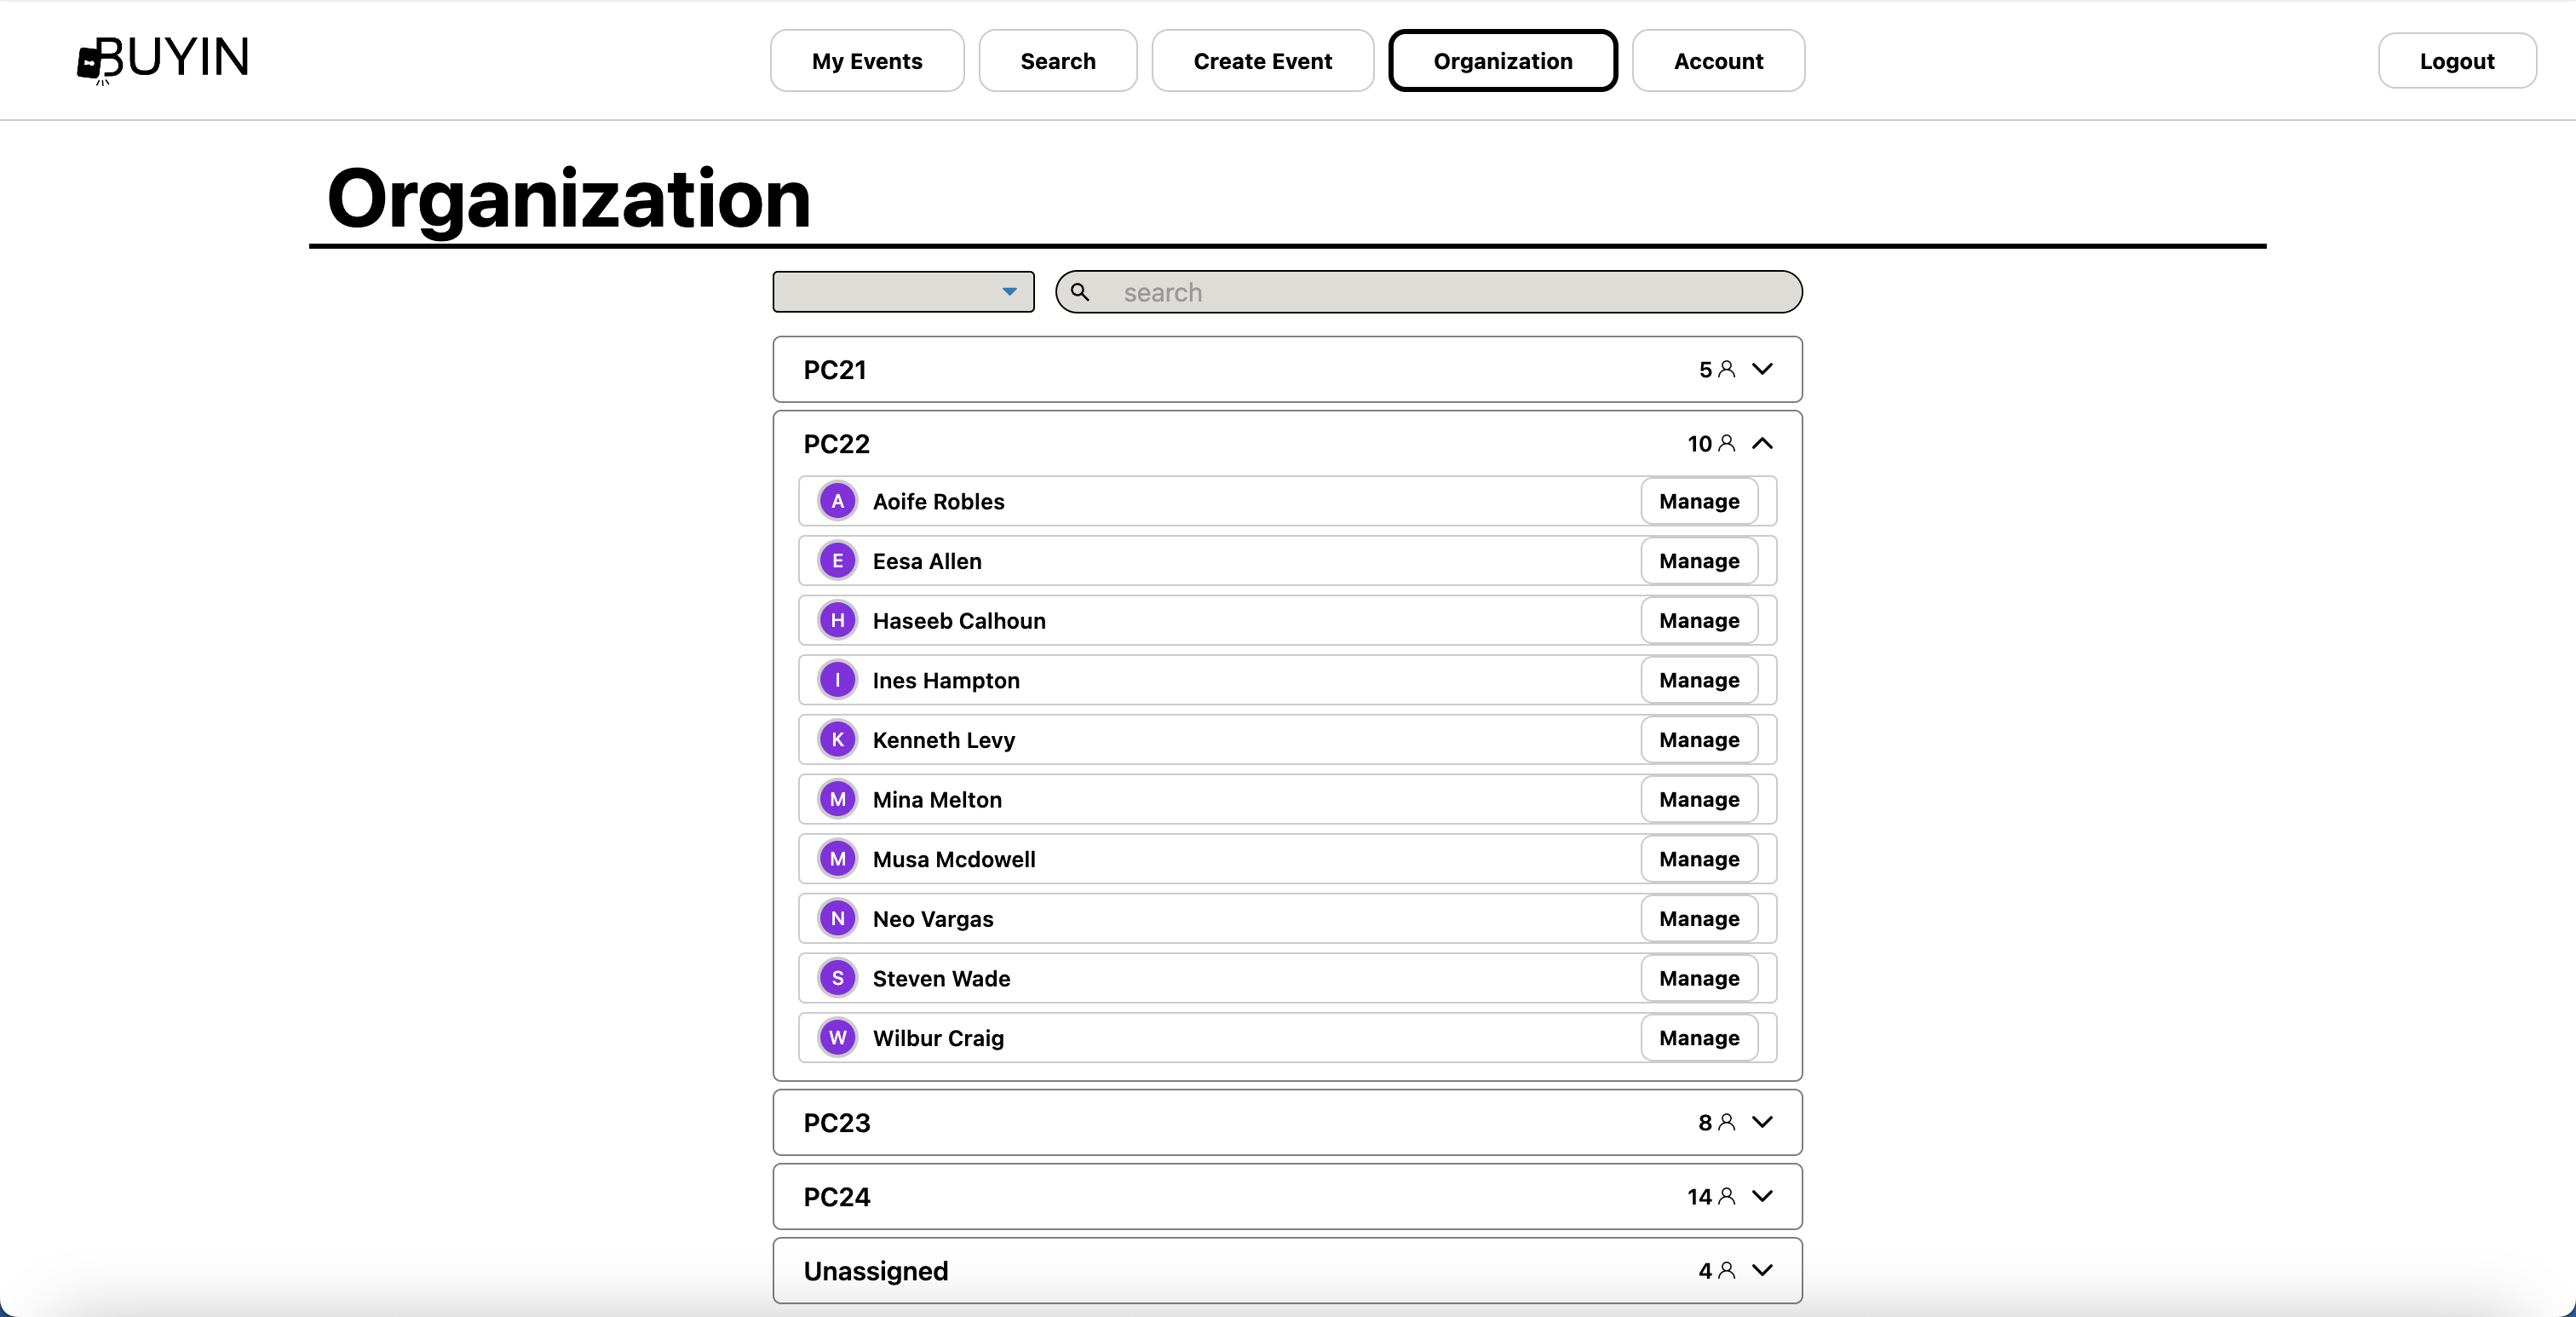The width and height of the screenshot is (2576, 1317).
Task: Expand the PC21 group chevron
Action: (x=1763, y=369)
